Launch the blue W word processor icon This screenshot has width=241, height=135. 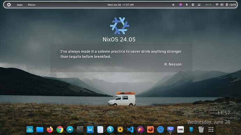(90, 129)
